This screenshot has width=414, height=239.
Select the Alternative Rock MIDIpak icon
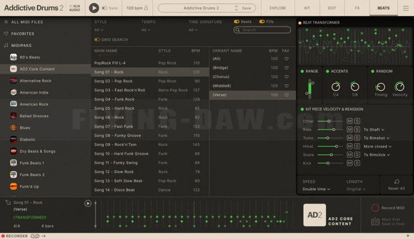13,80
